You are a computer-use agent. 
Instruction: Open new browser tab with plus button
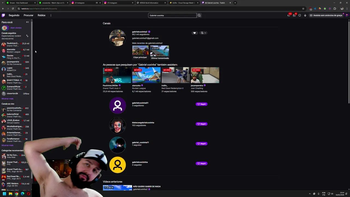click(x=235, y=3)
